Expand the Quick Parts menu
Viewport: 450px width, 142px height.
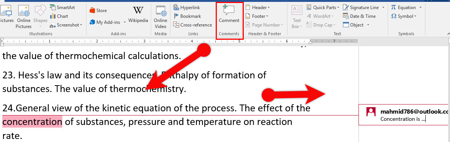[x=323, y=8]
